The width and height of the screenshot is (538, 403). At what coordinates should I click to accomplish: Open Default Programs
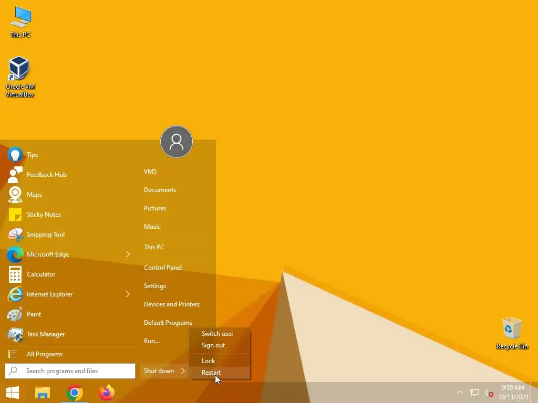168,323
